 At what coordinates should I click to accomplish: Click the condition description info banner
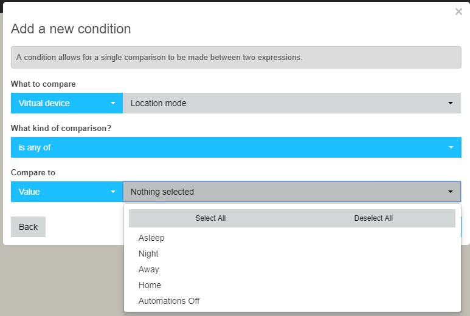[x=236, y=58]
